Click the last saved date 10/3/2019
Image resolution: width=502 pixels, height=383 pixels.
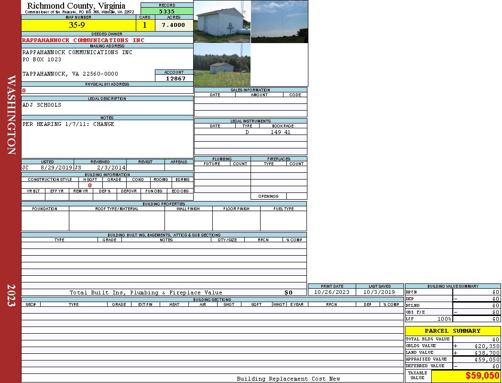click(379, 292)
